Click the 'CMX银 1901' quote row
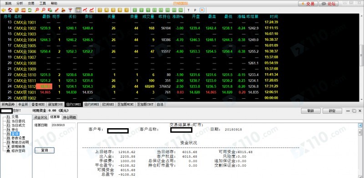 139,92
